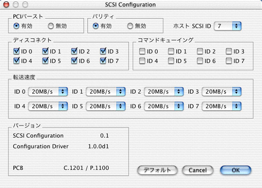Open ホスト SCSI ID dropdown
The width and height of the screenshot is (262, 188).
point(228,26)
